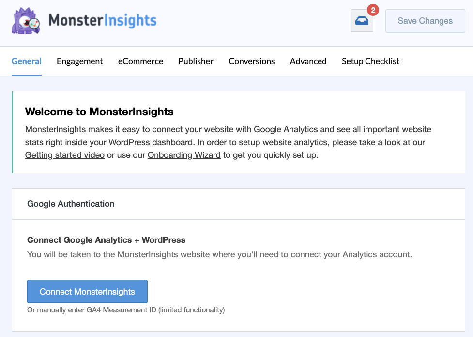Click the MonsterInsights monster logo

(25, 20)
